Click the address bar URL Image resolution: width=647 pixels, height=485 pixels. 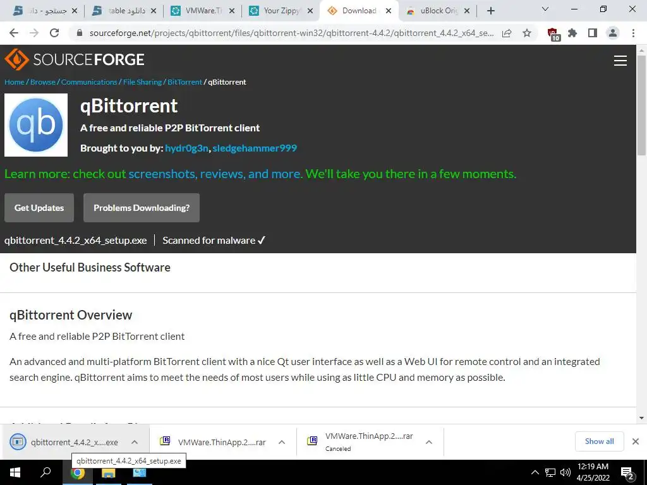click(x=291, y=33)
